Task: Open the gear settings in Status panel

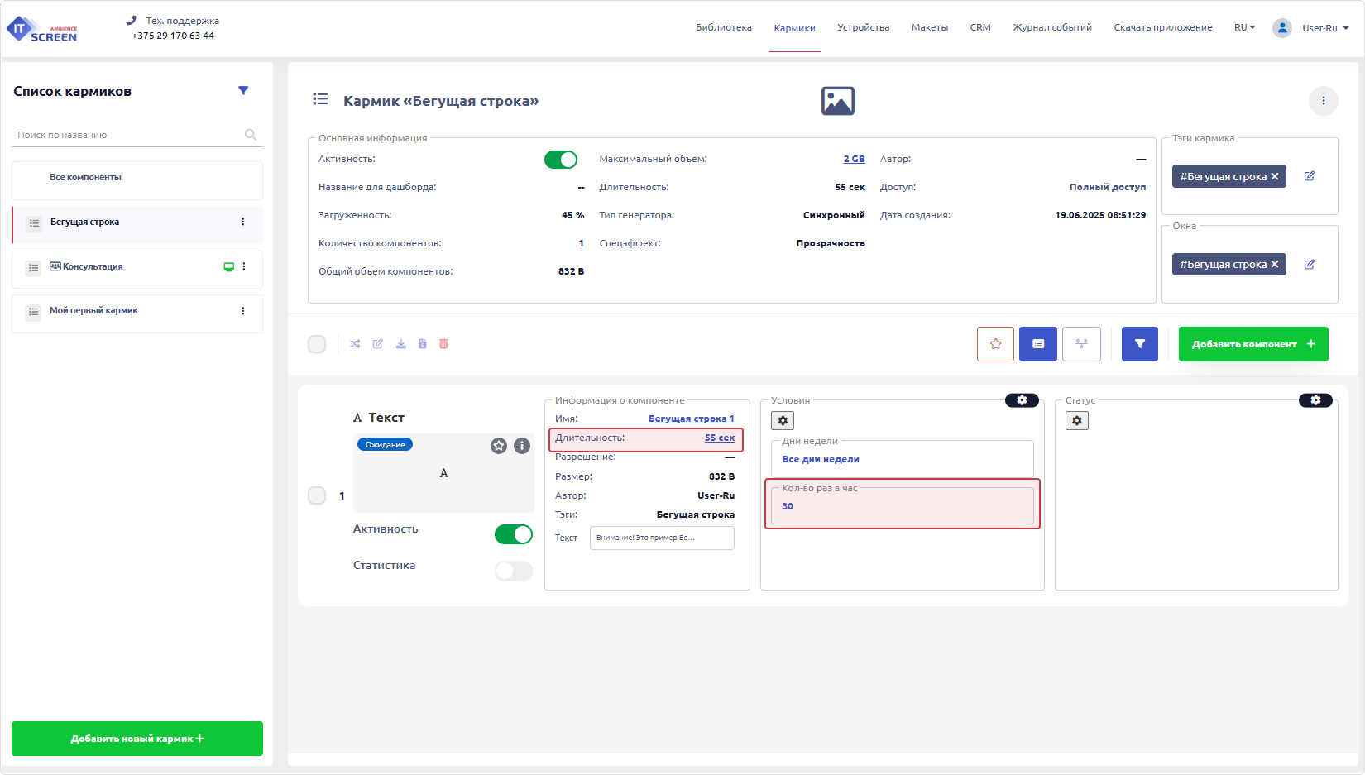Action: point(1076,421)
